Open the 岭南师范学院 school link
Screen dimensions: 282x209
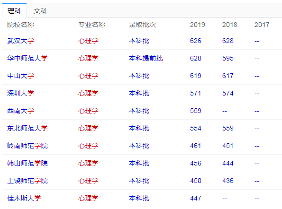[27, 146]
